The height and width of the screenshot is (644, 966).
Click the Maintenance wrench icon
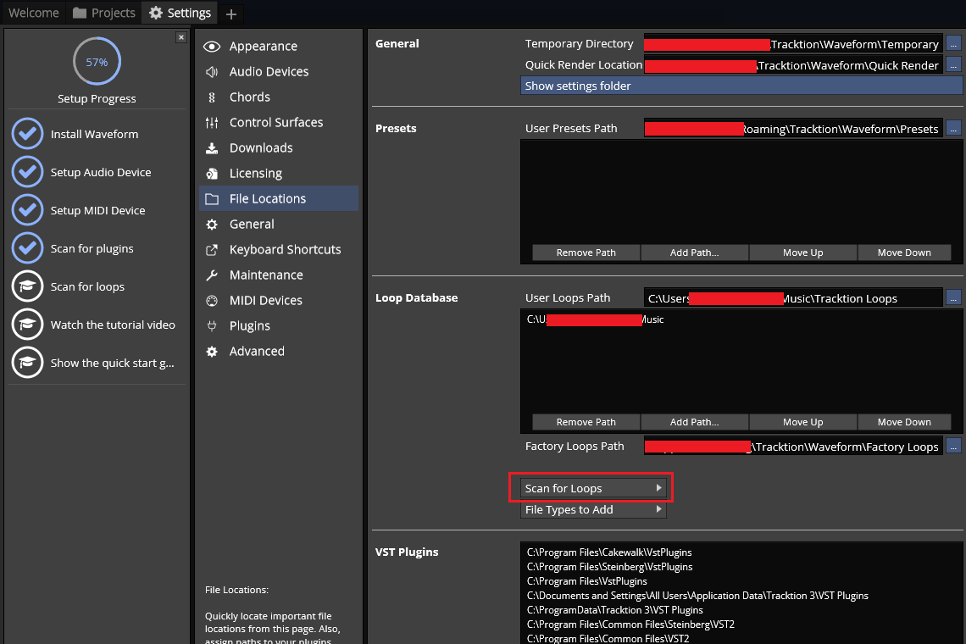(x=212, y=275)
